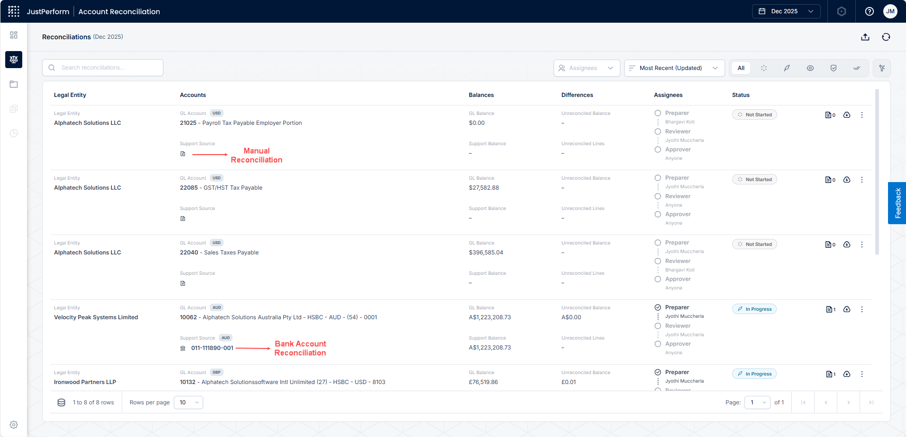Toggle Preparer circle for 22085 GST/HST
The width and height of the screenshot is (906, 437).
click(x=658, y=178)
